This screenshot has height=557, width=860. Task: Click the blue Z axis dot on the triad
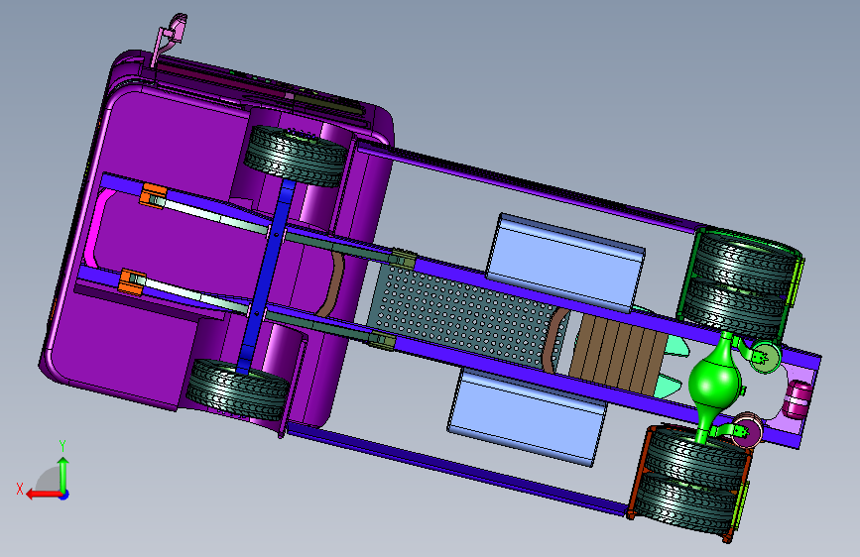click(x=64, y=495)
